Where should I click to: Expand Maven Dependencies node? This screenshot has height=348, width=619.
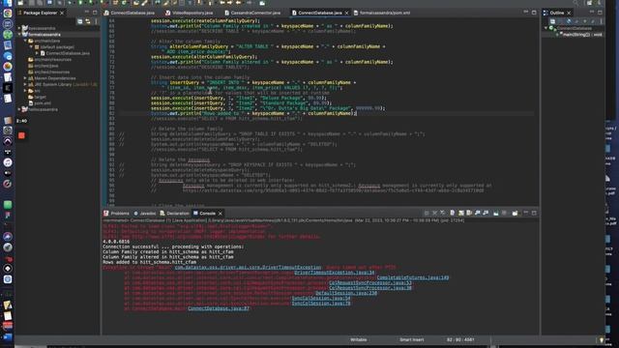(x=26, y=78)
